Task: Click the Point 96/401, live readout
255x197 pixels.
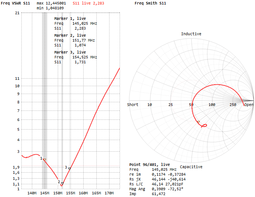Action: (x=150, y=164)
